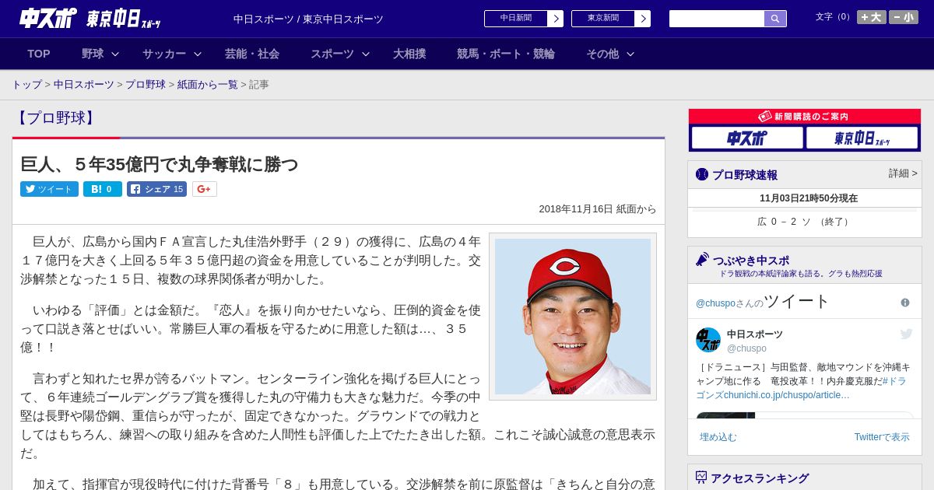Share article via Tweet button

[x=49, y=189]
